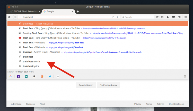Open the youtube.com/watch Trash Boat result
Viewport: 193px width, 111px height.
pyautogui.click(x=98, y=38)
